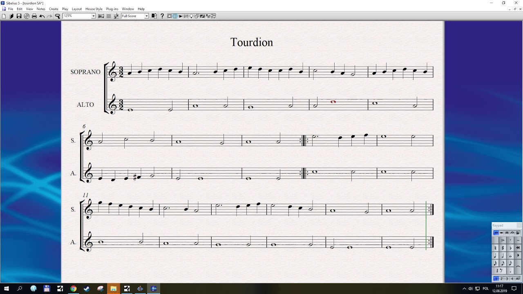This screenshot has width=523, height=294.
Task: Click the sharp sign keypad button
Action: point(503,248)
